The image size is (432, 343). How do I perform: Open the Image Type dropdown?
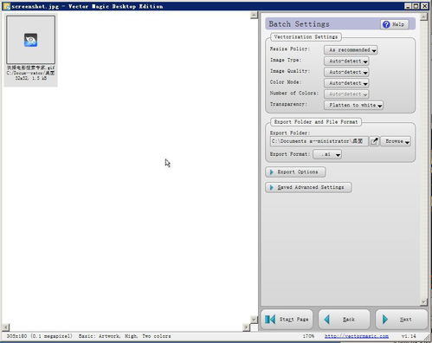346,61
